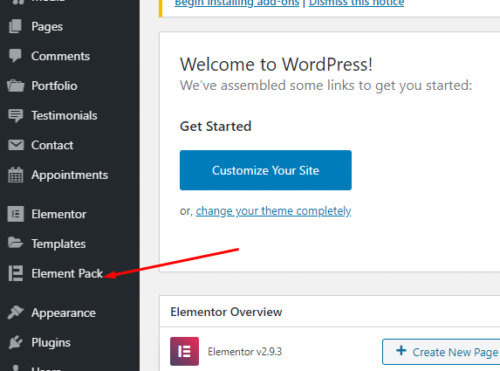Follow the change your theme completely link

click(273, 211)
